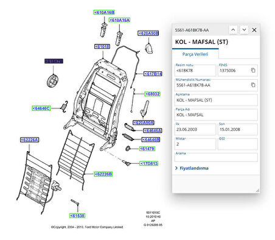Click the Ford Motor Company copyright text
Image resolution: width=275 pixels, height=240 pixels.
tap(87, 227)
